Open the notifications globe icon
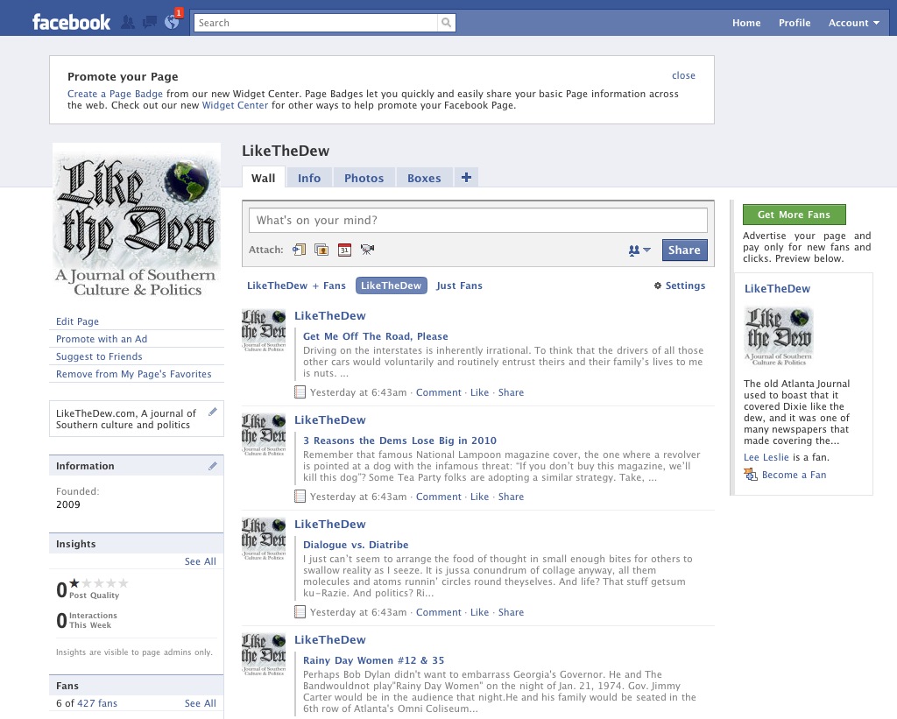 tap(172, 23)
